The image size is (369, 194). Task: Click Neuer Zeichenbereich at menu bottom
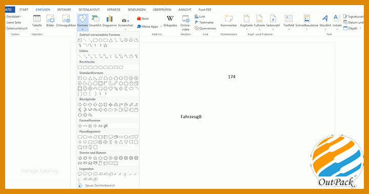pos(97,185)
